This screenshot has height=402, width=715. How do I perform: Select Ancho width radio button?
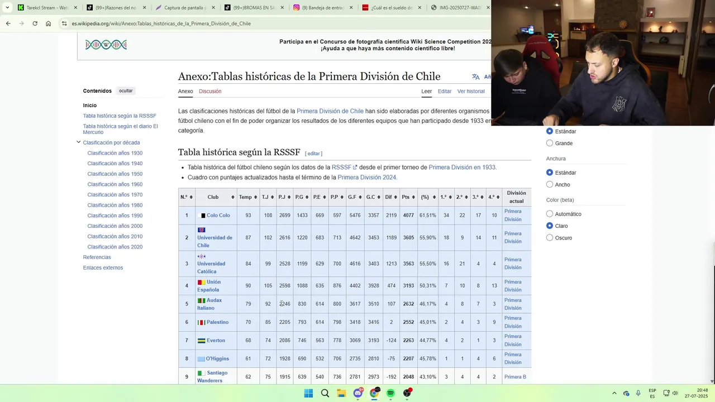(x=550, y=185)
